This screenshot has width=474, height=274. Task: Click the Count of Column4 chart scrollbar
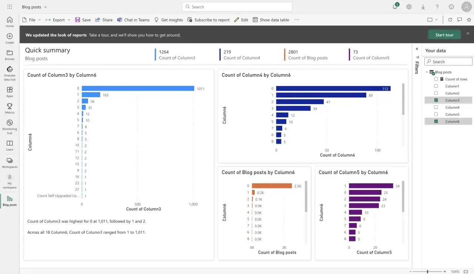pyautogui.click(x=403, y=99)
